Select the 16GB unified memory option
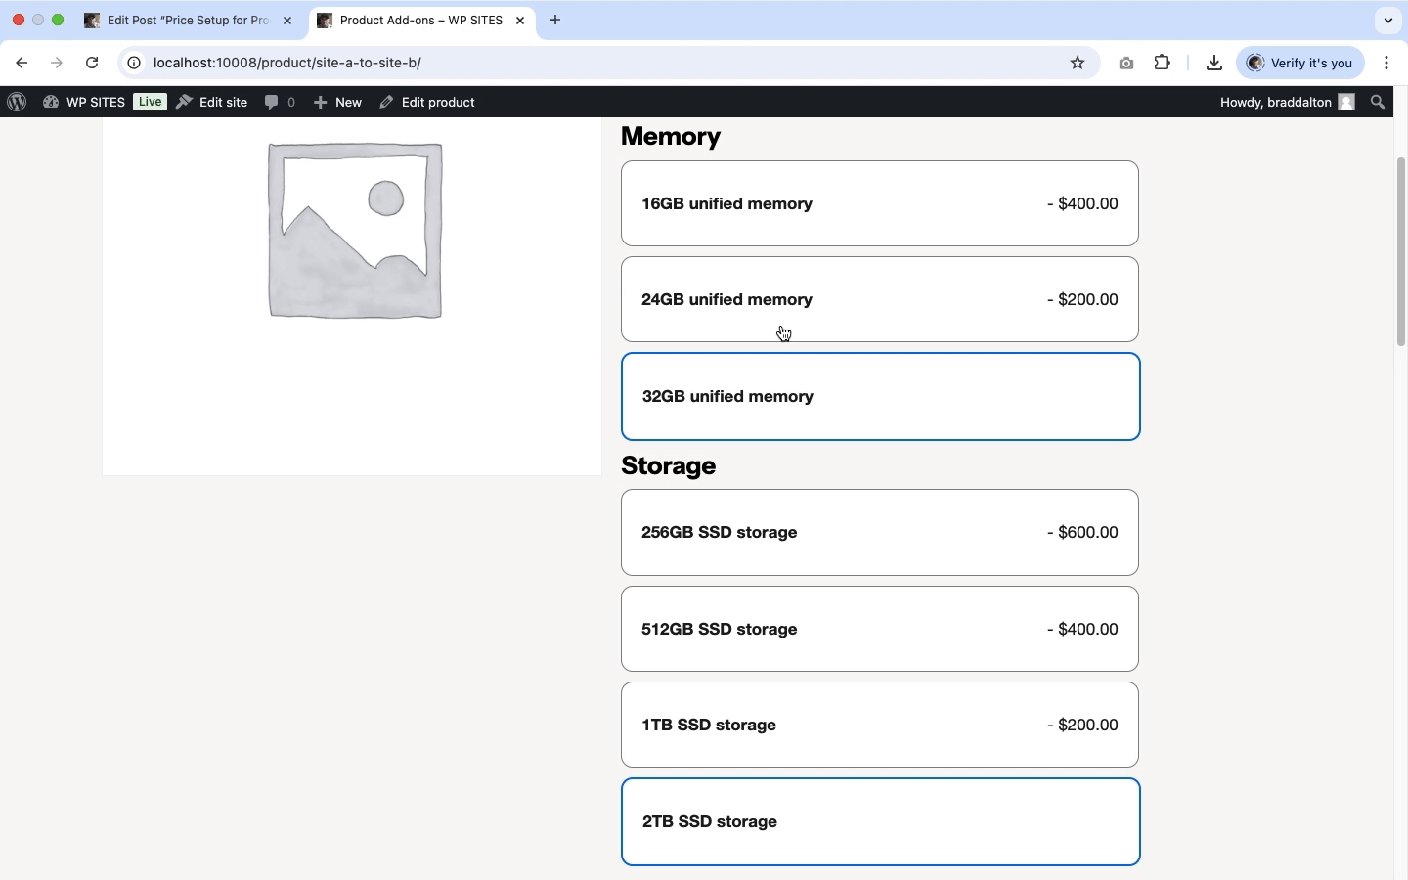The height and width of the screenshot is (880, 1408). [x=879, y=203]
